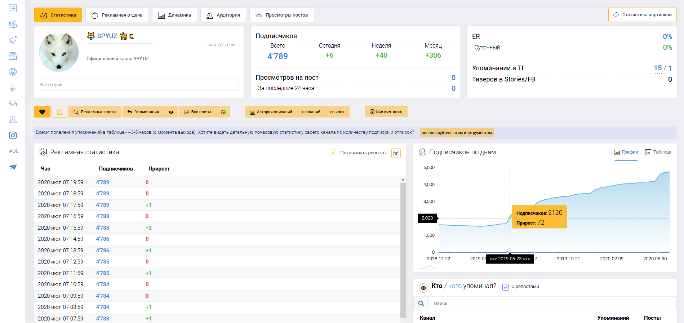This screenshot has height=323, width=684.
Task: Switch to the Рекламная отдача tab
Action: pos(117,15)
